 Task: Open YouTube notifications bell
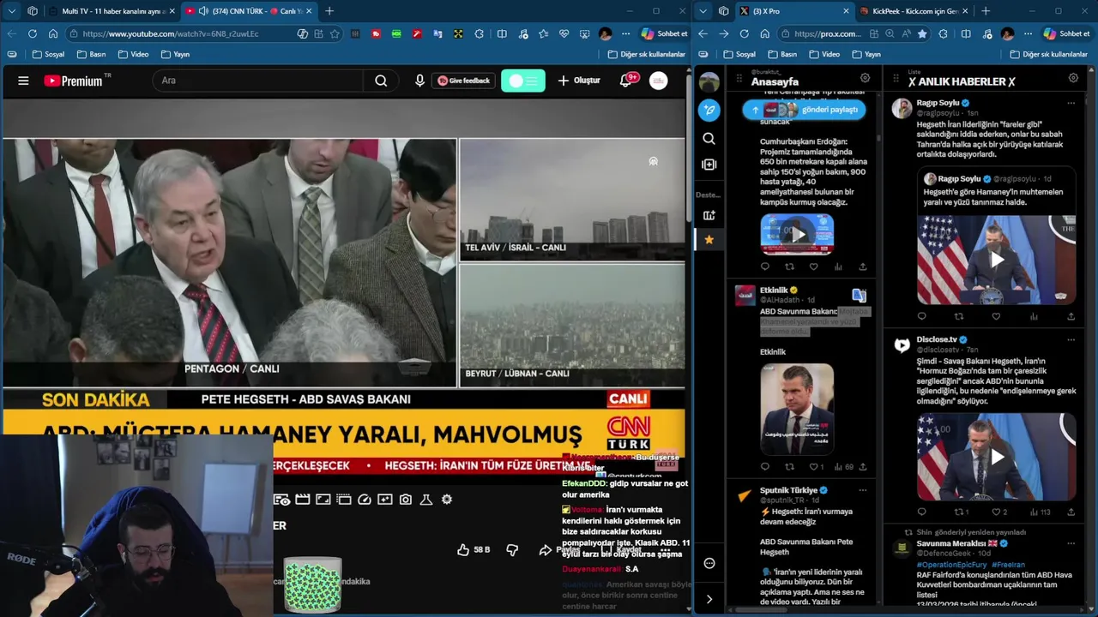click(625, 81)
